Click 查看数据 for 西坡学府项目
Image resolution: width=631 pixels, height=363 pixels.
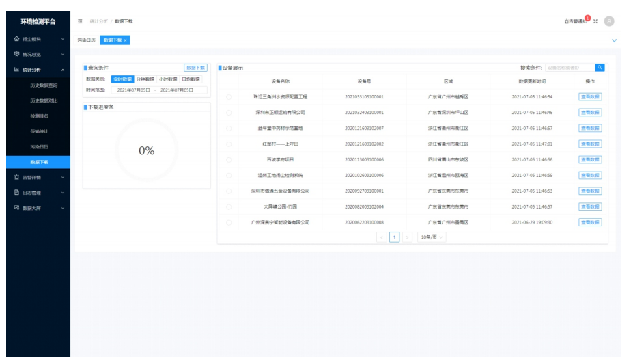click(x=590, y=159)
